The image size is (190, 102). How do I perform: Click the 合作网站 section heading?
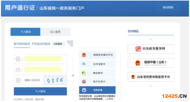133,31
